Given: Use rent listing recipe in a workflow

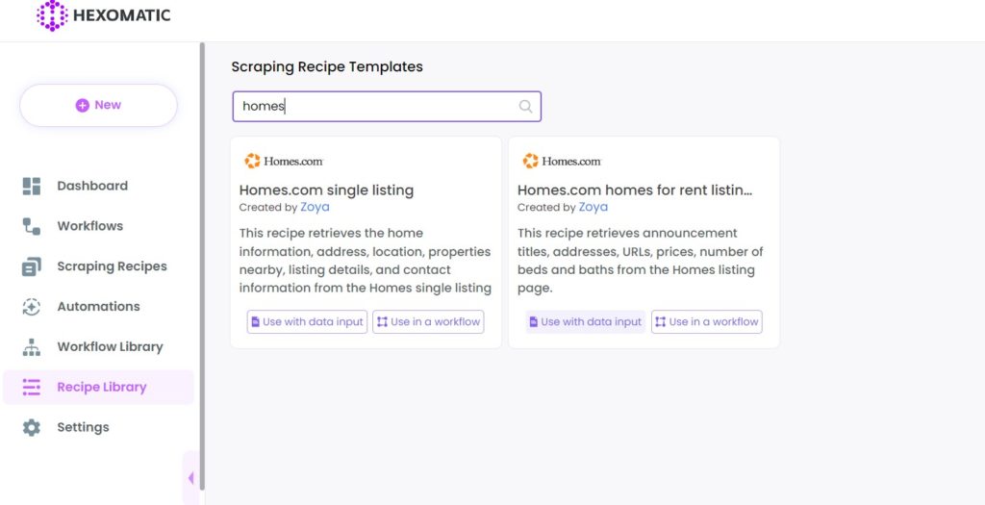Looking at the screenshot, I should [707, 321].
